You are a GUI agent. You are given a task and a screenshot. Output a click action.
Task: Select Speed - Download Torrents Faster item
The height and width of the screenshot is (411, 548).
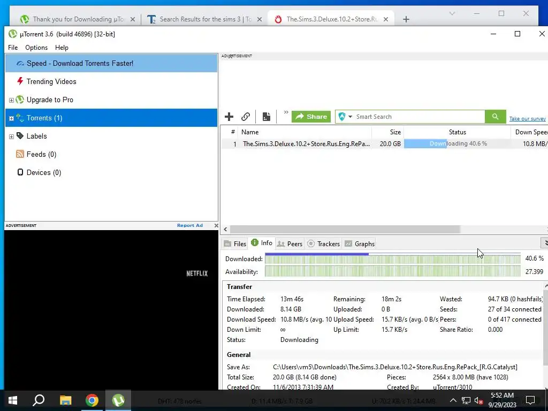[111, 63]
